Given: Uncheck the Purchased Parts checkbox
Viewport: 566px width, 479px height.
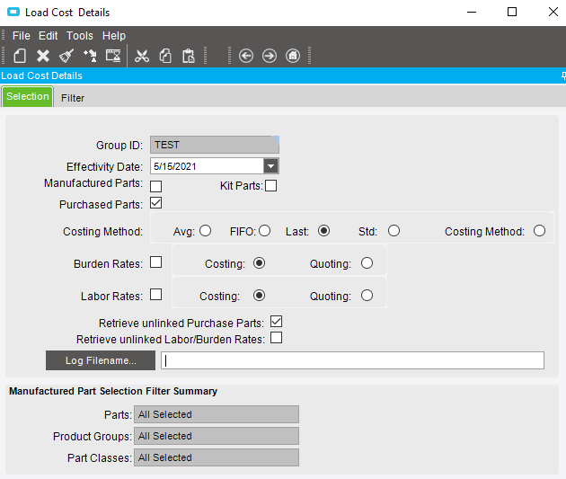Looking at the screenshot, I should (x=155, y=204).
